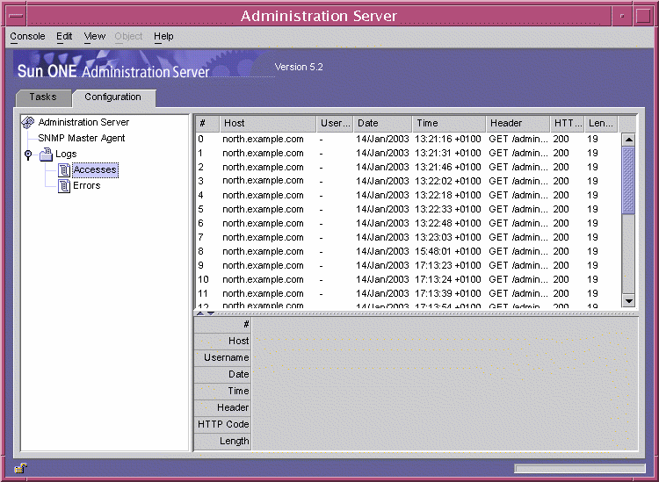The width and height of the screenshot is (659, 482).
Task: Click the Administration Server tree icon
Action: tap(28, 122)
